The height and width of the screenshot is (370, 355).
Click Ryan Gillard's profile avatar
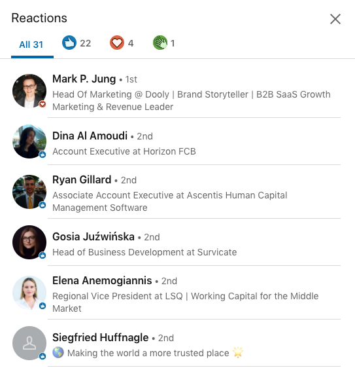coord(29,192)
